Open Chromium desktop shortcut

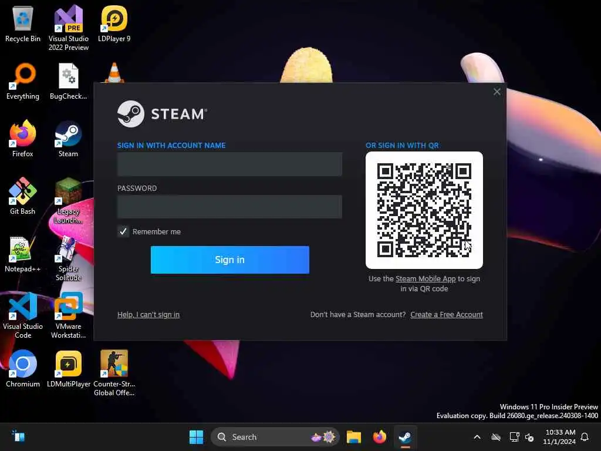point(23,369)
